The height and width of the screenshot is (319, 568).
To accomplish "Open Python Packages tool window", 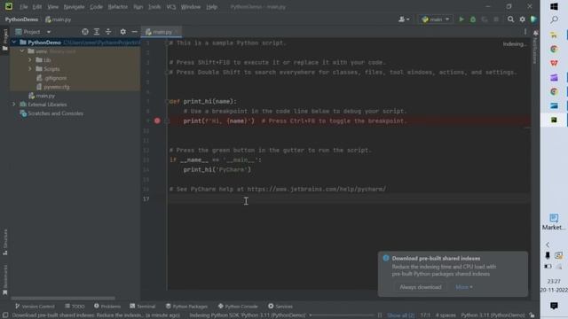I will pos(186,307).
